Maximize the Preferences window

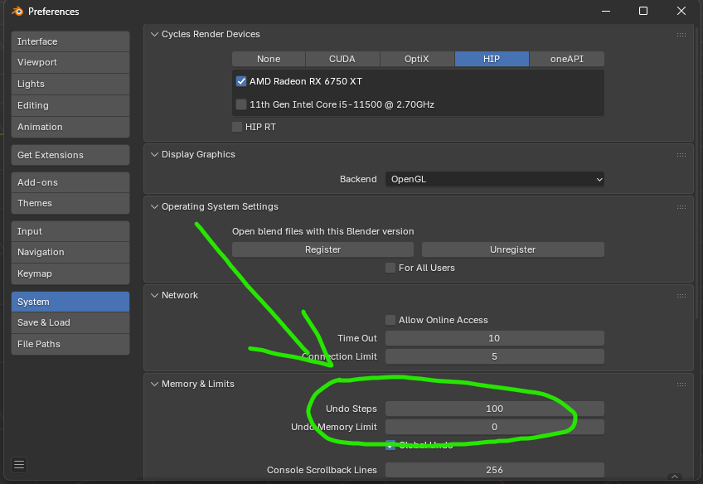click(x=643, y=12)
